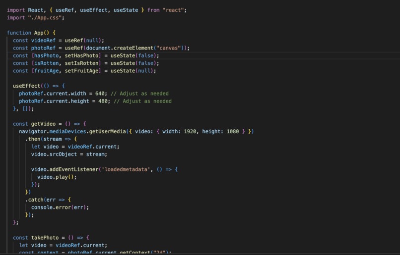Click the 'loadedmetadata' event string
This screenshot has height=255, width=400.
pos(126,169)
